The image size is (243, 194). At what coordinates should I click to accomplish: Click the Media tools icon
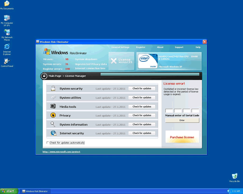point(53,106)
